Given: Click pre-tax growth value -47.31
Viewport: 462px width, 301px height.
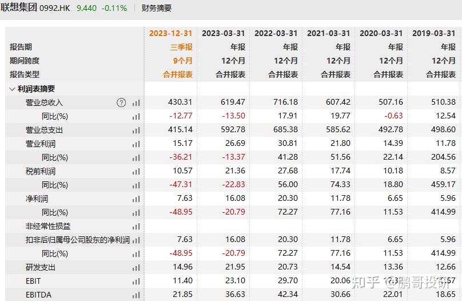Looking at the screenshot, I should tap(181, 184).
